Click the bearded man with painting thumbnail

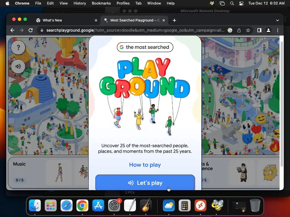[x=242, y=173]
